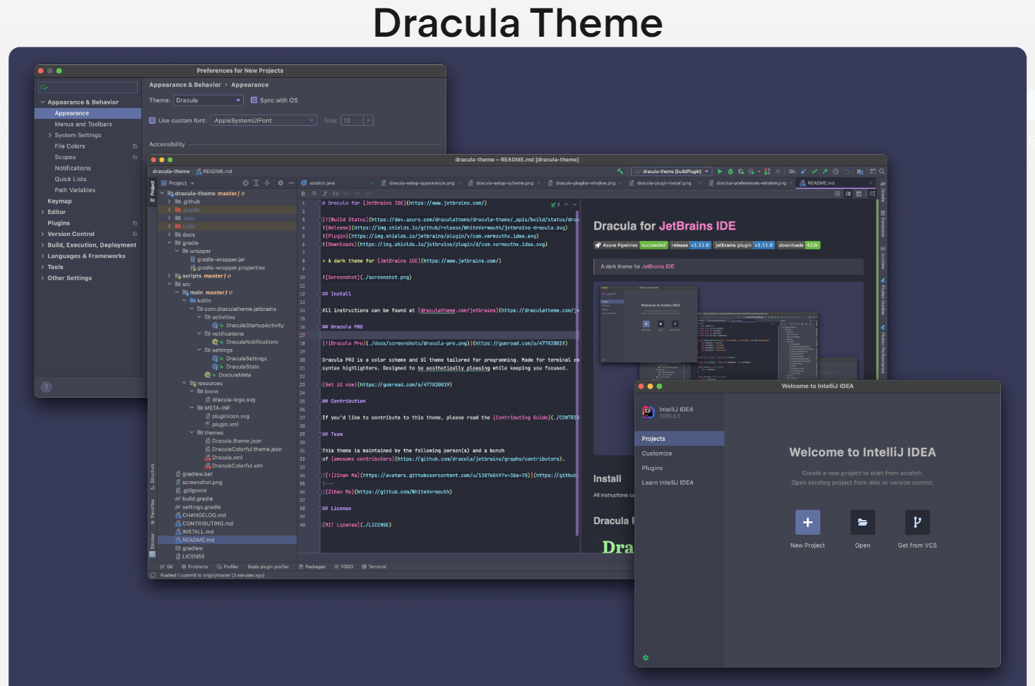Apply Italic in markdown editor toolbar
The image size is (1035, 686).
(x=325, y=194)
